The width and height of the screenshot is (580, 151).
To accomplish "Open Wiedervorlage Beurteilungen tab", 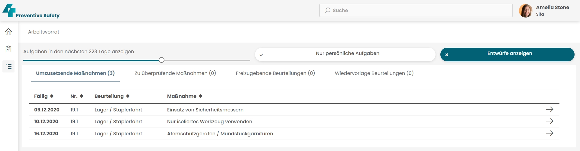I will click(x=374, y=73).
